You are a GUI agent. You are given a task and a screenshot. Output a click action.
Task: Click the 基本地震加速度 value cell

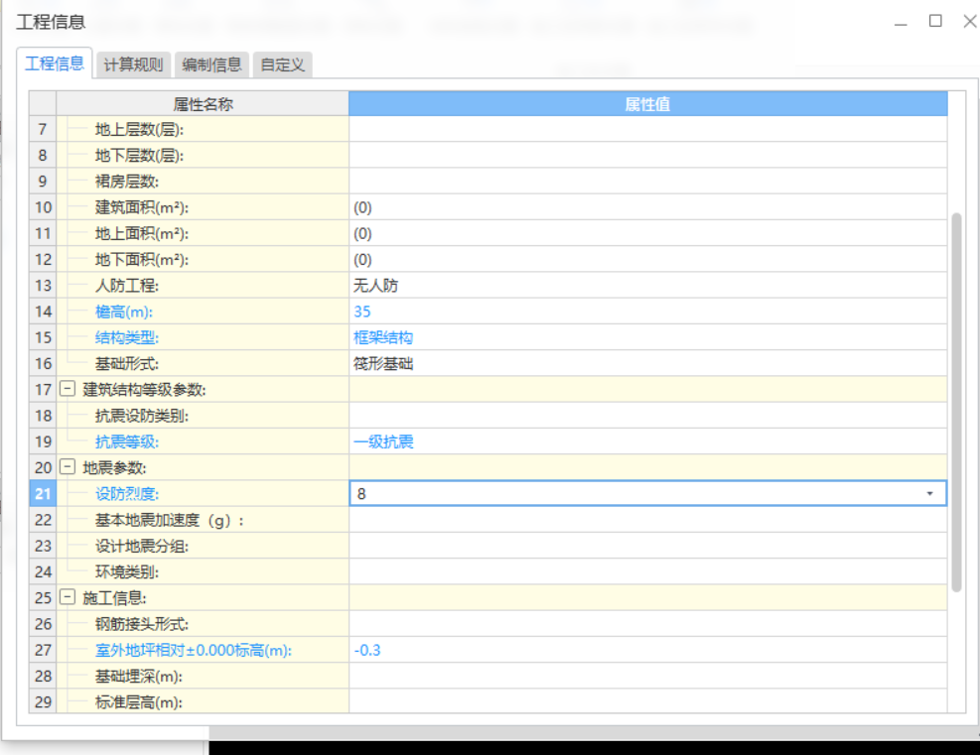(647, 520)
